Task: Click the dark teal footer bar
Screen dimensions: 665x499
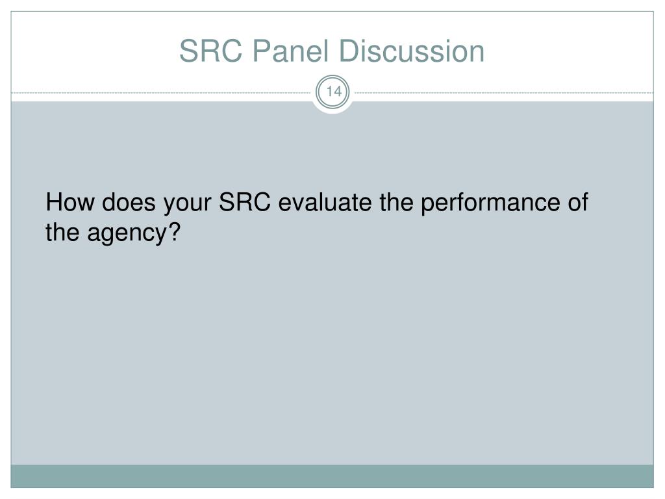Action: (x=332, y=476)
